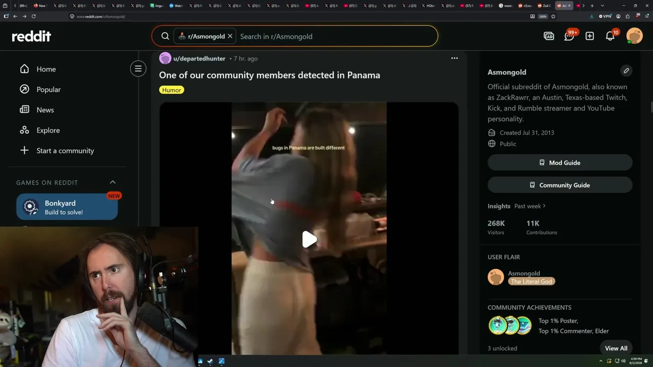The height and width of the screenshot is (367, 653).
Task: Open u/departedhunter's profile
Action: [x=199, y=59]
